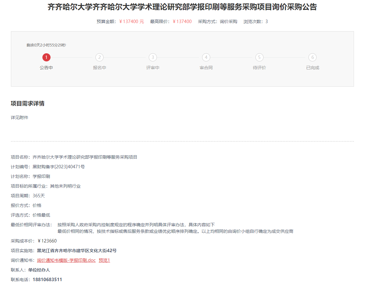The image size is (368, 283).
Task: Click the 评审中 stage label
Action: [153, 68]
